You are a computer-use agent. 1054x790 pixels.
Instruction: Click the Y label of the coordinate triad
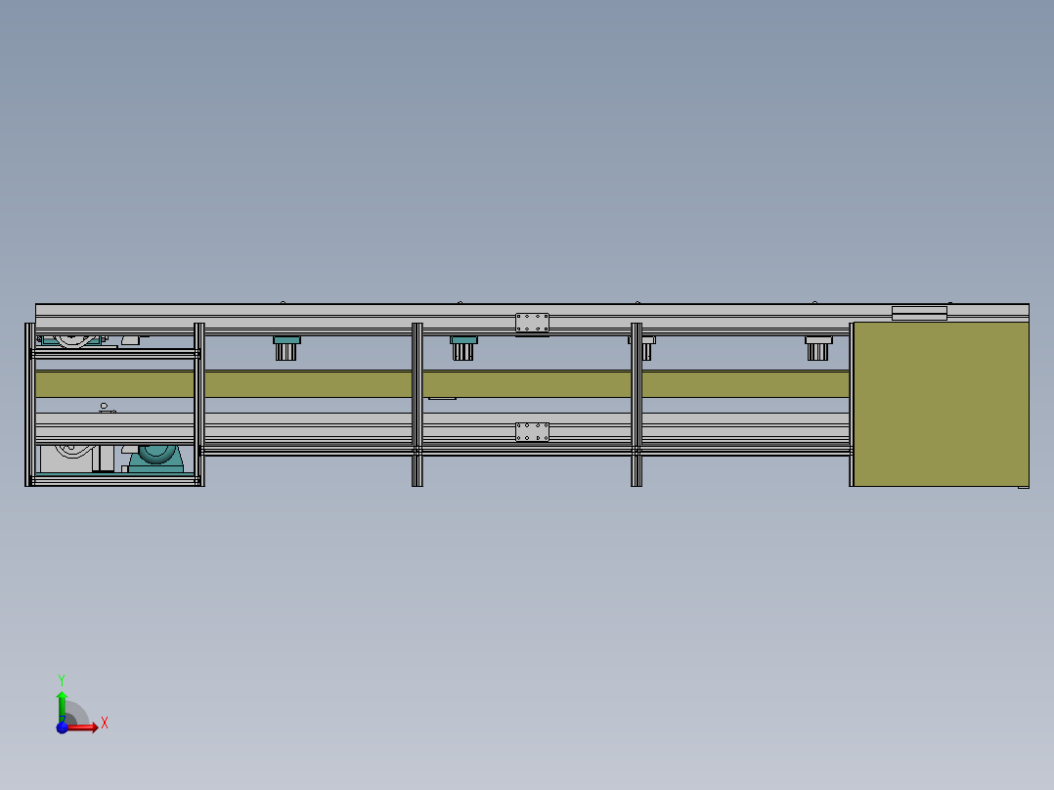click(62, 680)
